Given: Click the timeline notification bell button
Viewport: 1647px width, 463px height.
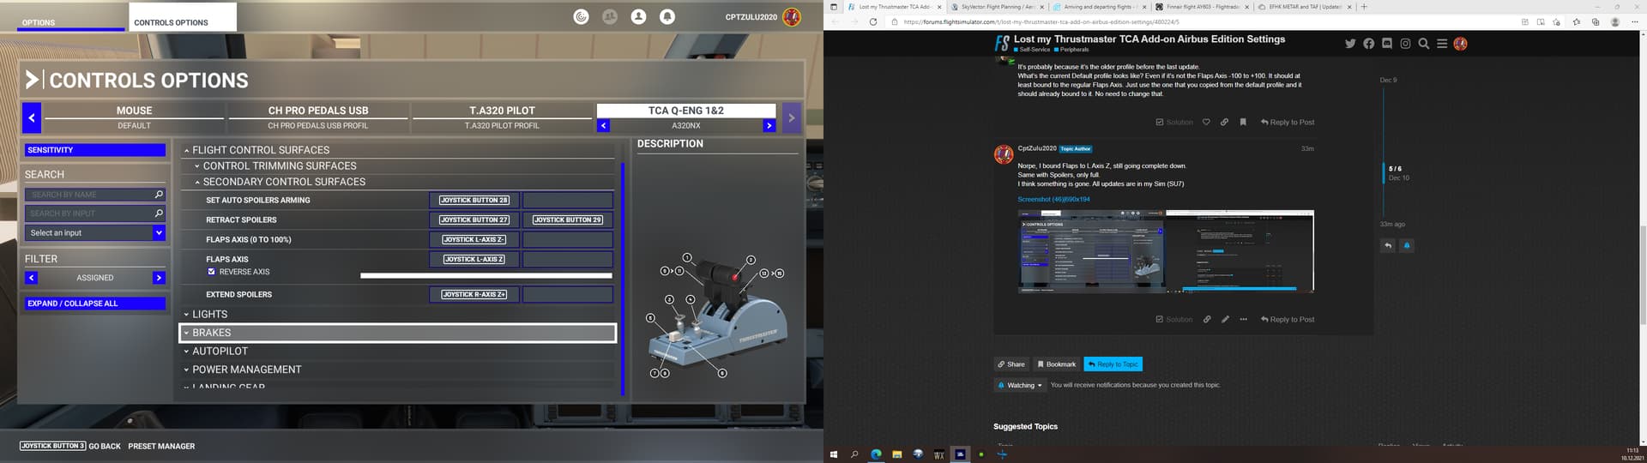Looking at the screenshot, I should 1407,245.
